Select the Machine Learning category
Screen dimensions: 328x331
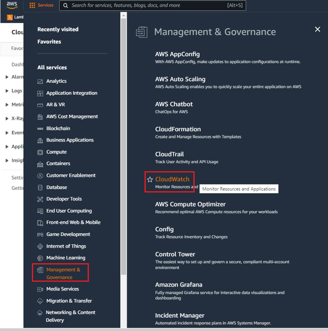coord(66,258)
